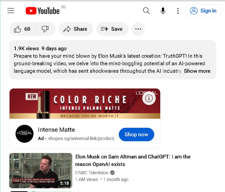Click the Share button
This screenshot has height=192, width=225.
tap(76, 29)
